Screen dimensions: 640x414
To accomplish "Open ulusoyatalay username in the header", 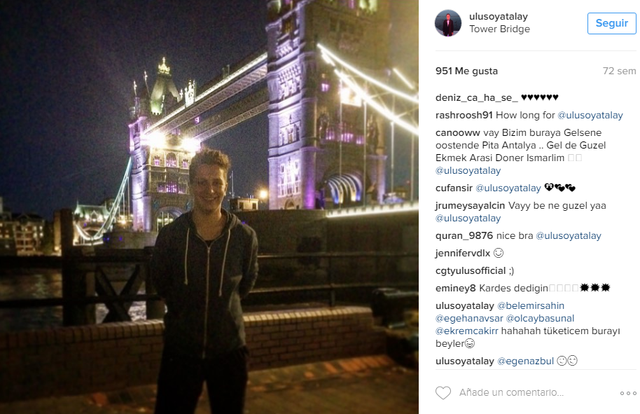I will coord(499,16).
